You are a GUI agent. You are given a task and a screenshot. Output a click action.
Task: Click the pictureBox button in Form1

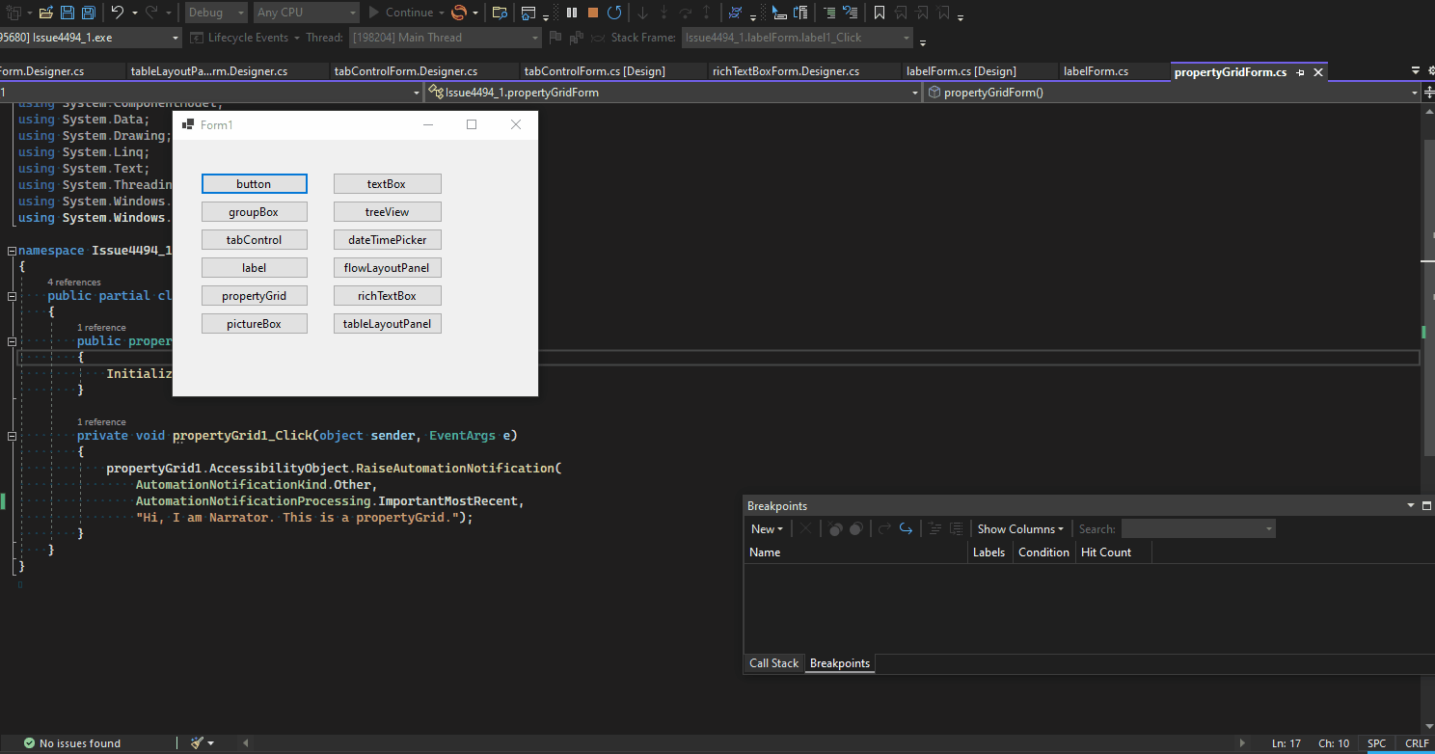tap(254, 324)
